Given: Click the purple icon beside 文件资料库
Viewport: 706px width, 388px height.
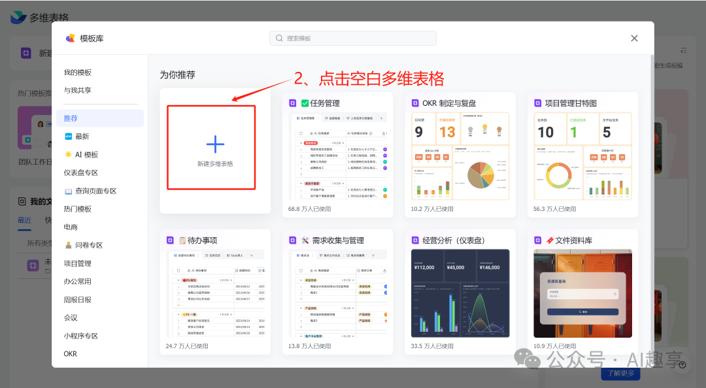Looking at the screenshot, I should click(537, 240).
